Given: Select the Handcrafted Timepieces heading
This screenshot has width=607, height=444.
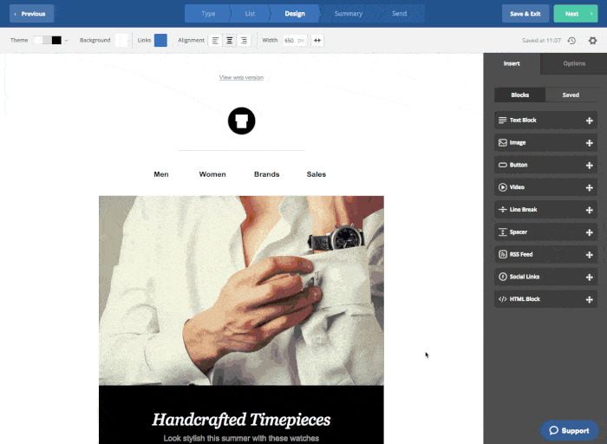Looking at the screenshot, I should (241, 419).
